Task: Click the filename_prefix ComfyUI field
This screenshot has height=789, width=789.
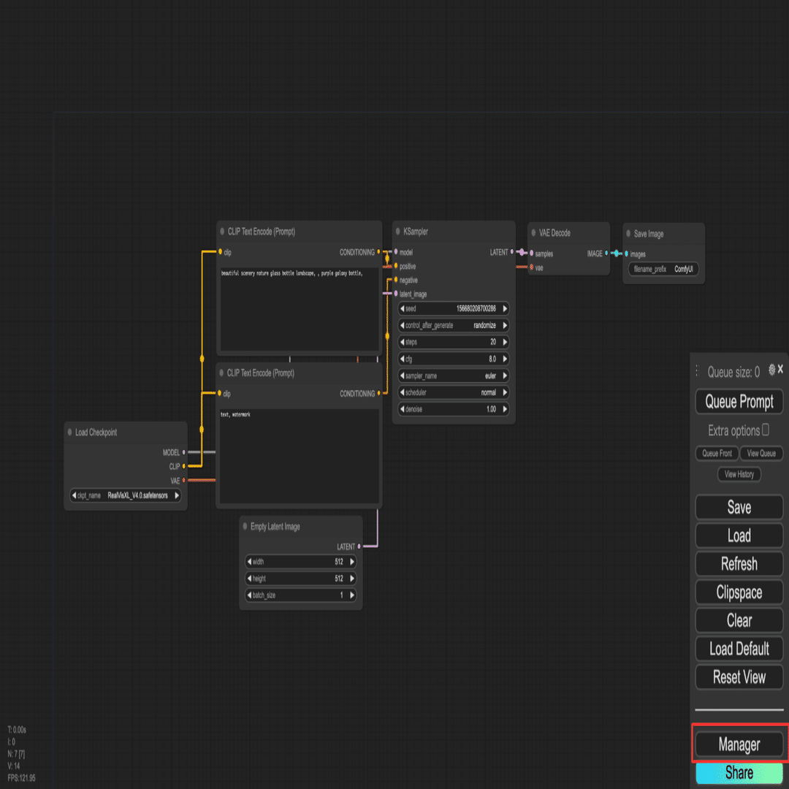Action: [663, 269]
